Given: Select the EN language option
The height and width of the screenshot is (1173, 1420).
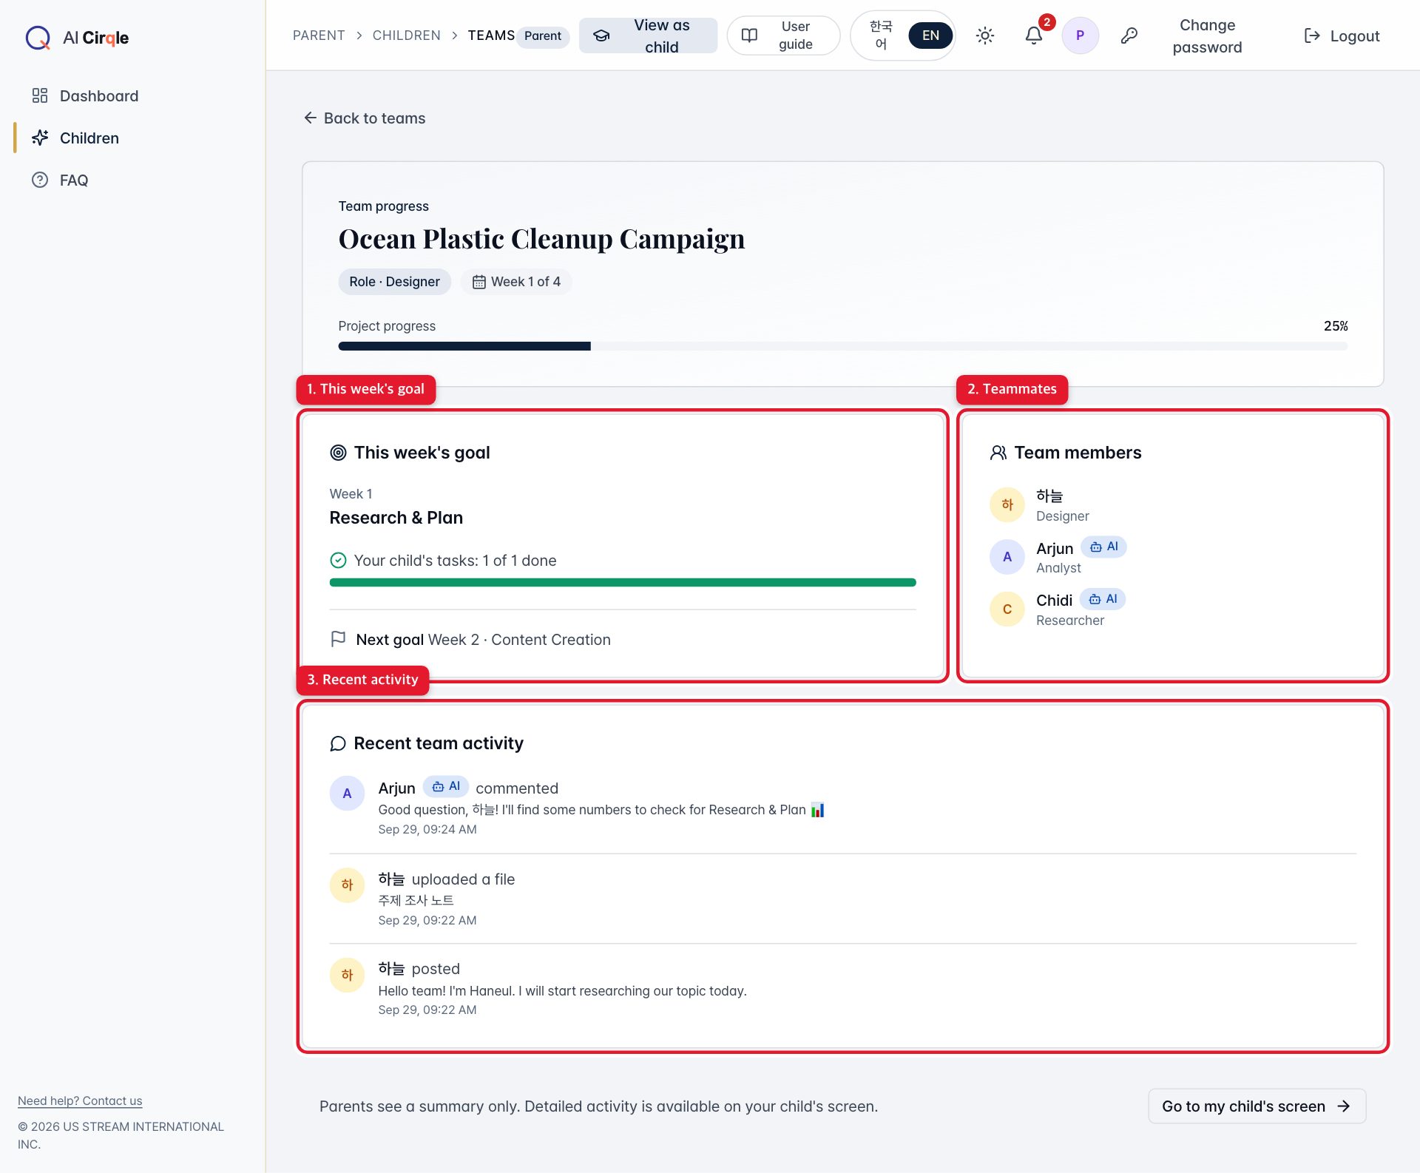Looking at the screenshot, I should (930, 36).
